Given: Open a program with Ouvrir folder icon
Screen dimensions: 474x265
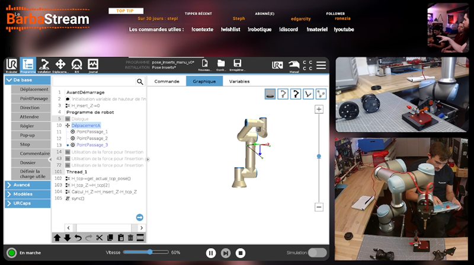Looking at the screenshot, I should click(221, 65).
